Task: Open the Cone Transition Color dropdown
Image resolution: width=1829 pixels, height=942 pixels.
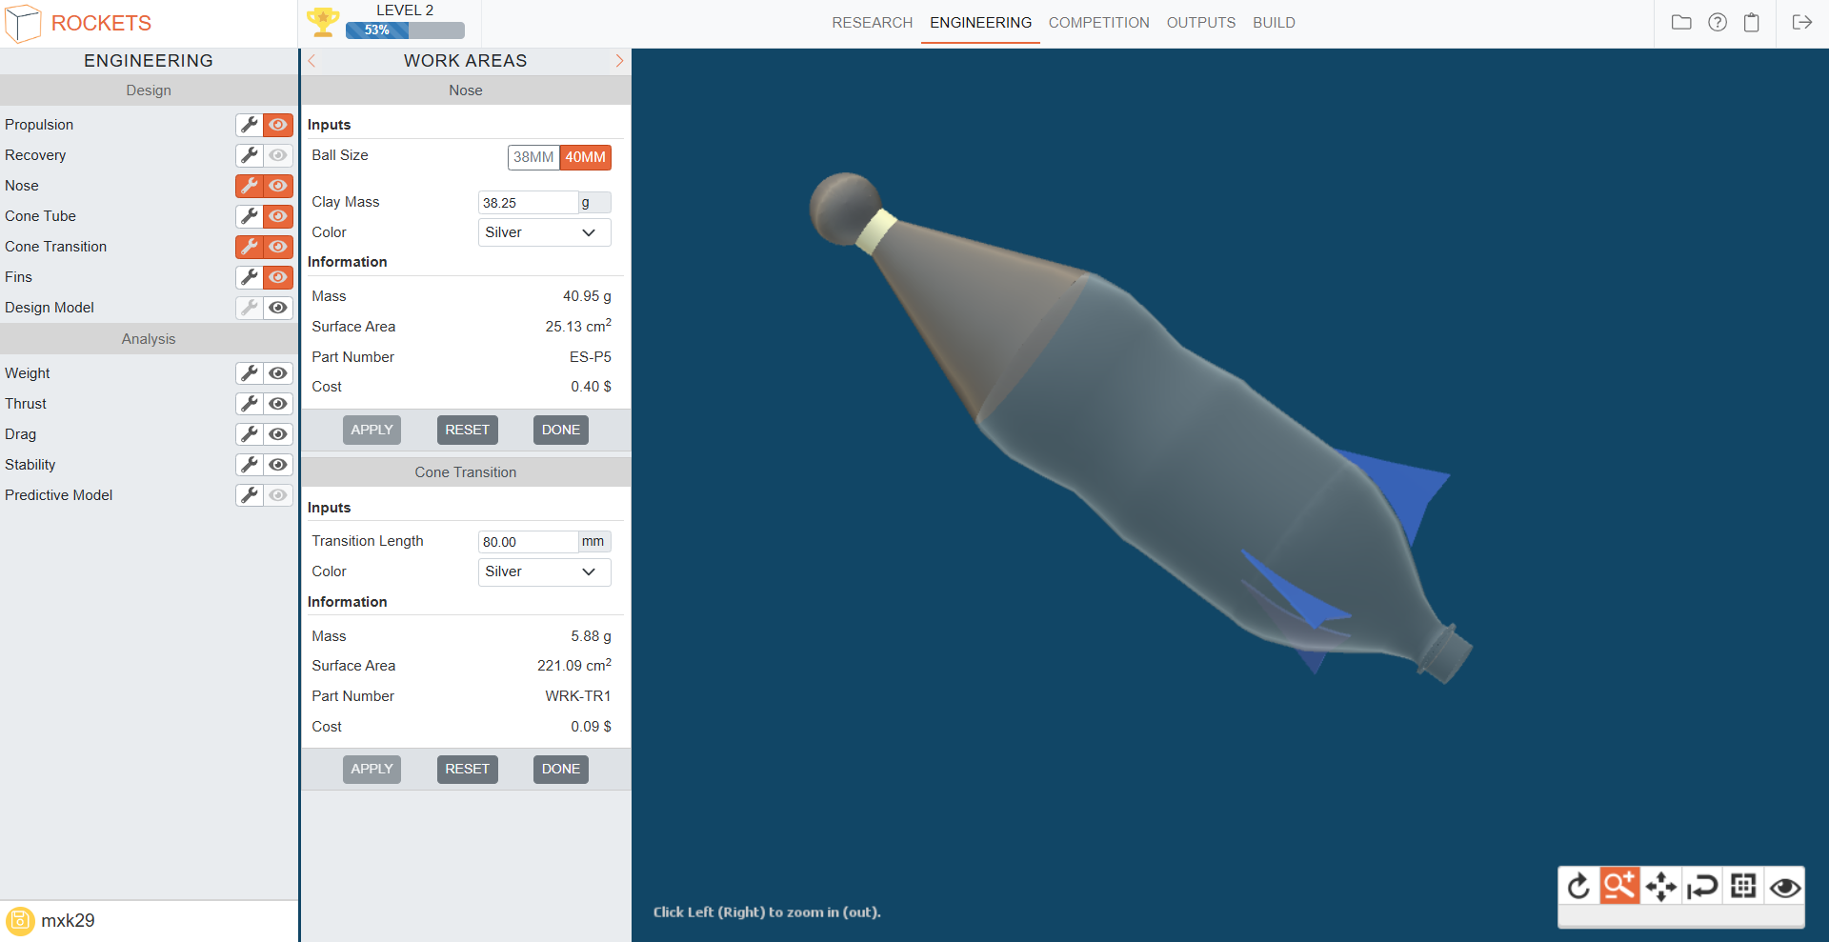Action: coord(544,571)
